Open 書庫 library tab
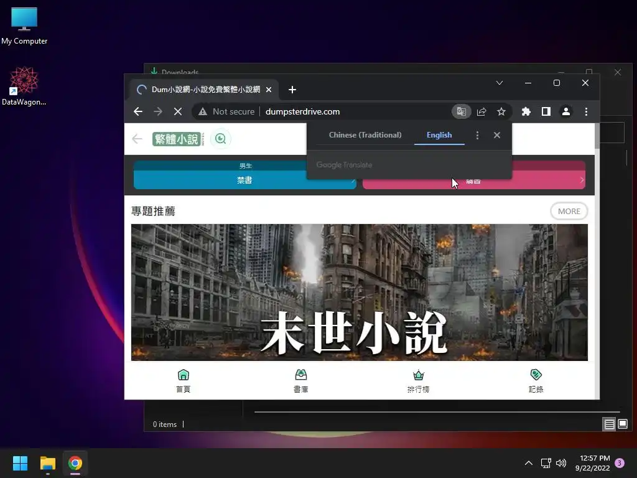 [x=300, y=380]
